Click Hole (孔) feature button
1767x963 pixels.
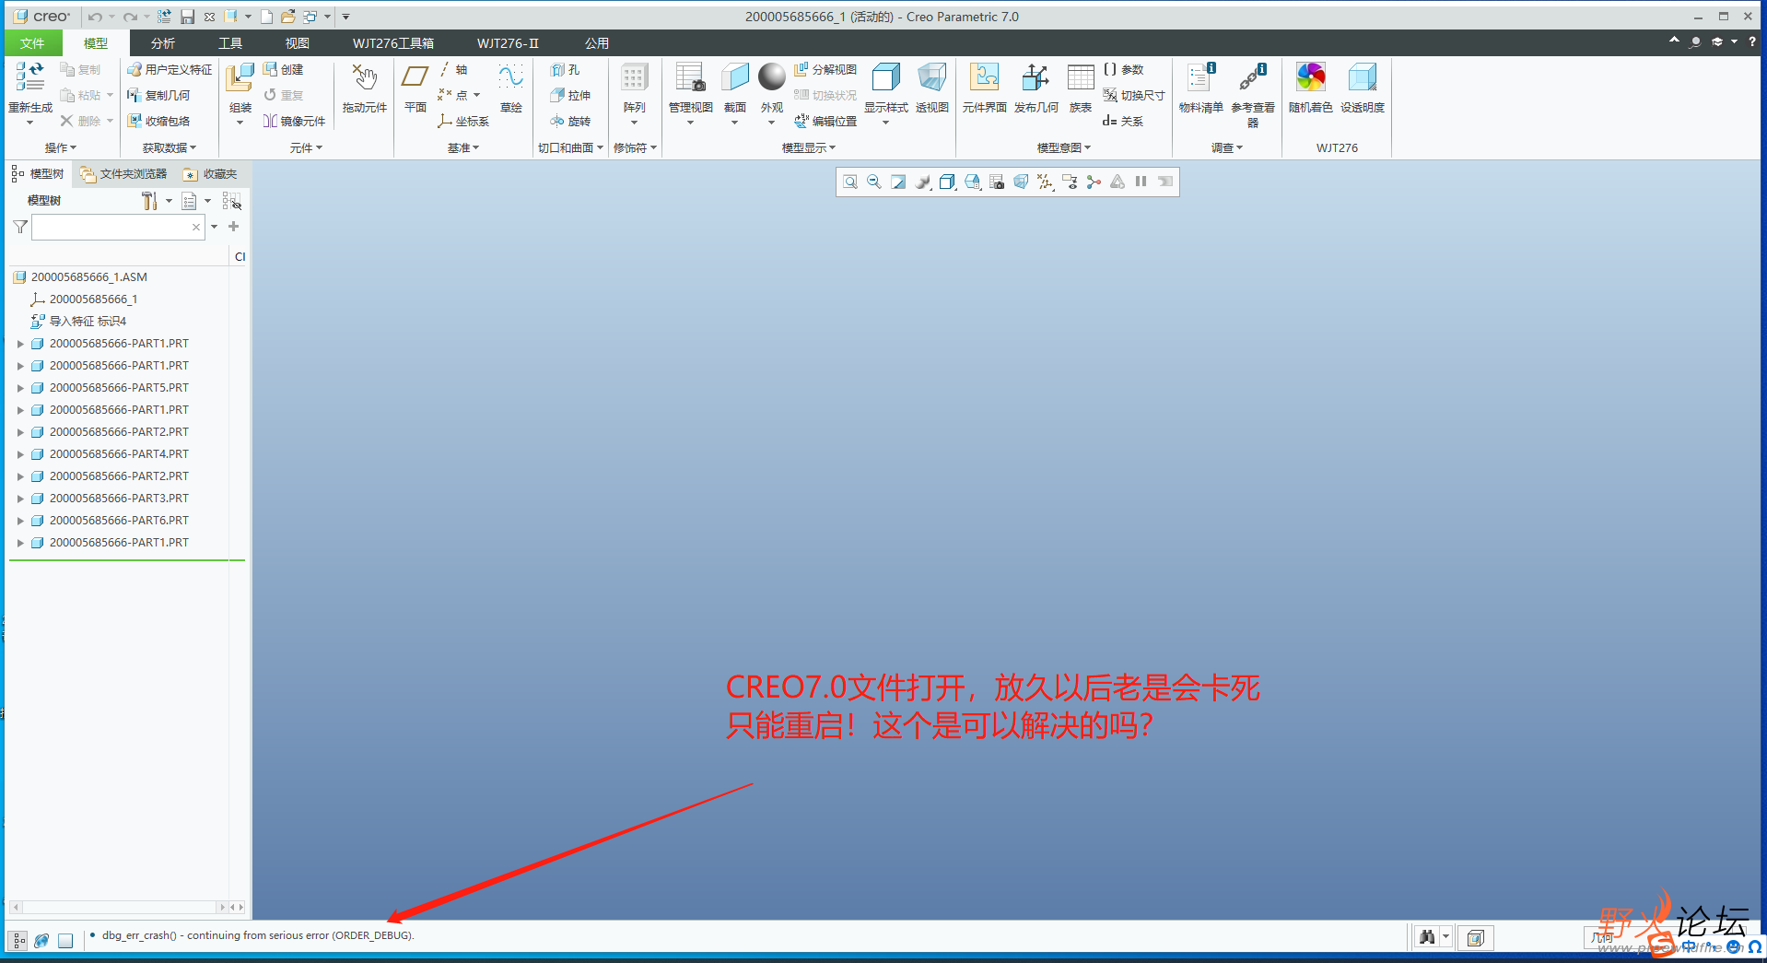[566, 69]
